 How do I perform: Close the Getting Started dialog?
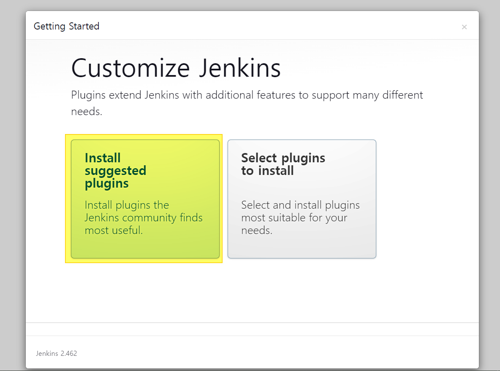(464, 27)
